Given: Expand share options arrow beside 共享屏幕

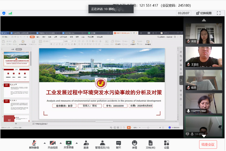Looking at the screenshot, I should click(x=76, y=143).
